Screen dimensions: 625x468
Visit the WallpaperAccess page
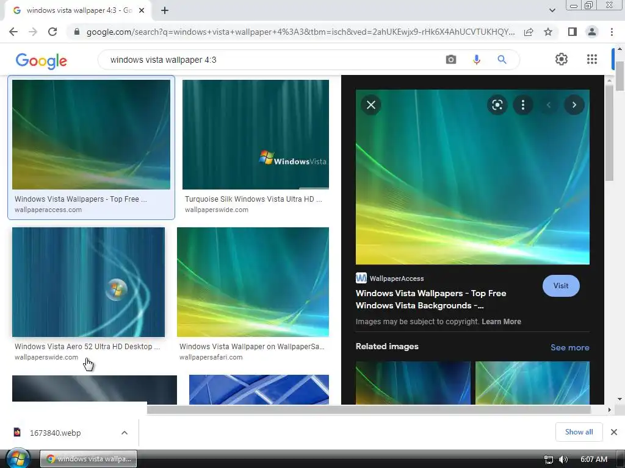[x=561, y=286]
